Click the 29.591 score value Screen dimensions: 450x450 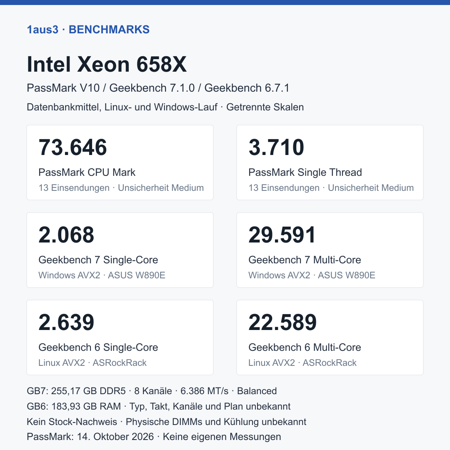coord(282,235)
